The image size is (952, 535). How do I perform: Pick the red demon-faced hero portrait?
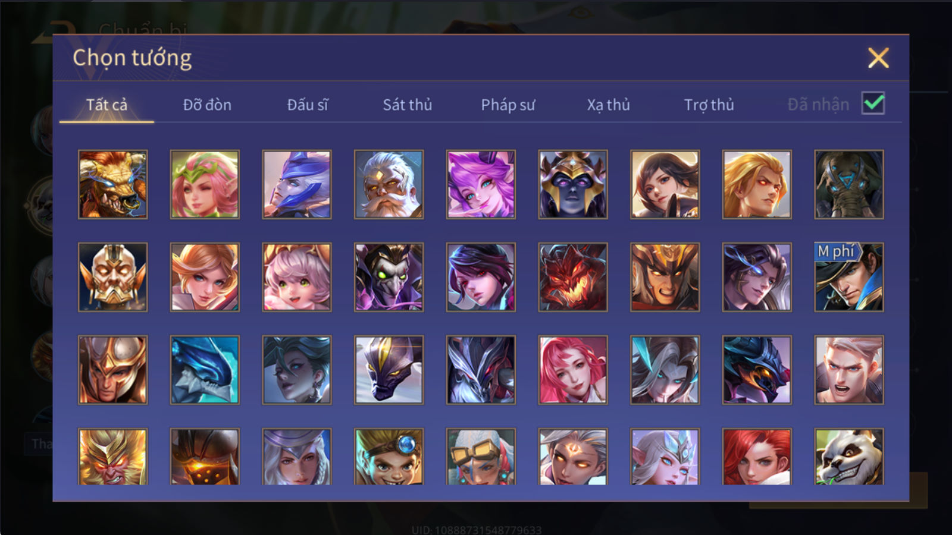coord(573,277)
